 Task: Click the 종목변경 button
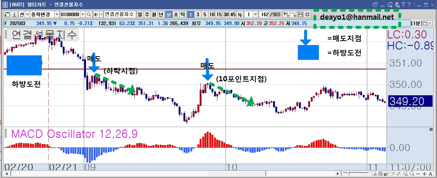tap(42, 14)
